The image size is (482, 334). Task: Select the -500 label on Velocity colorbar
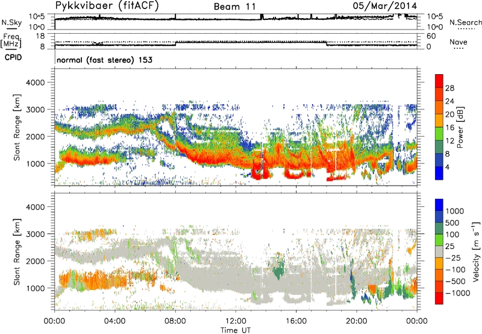pyautogui.click(x=455, y=281)
